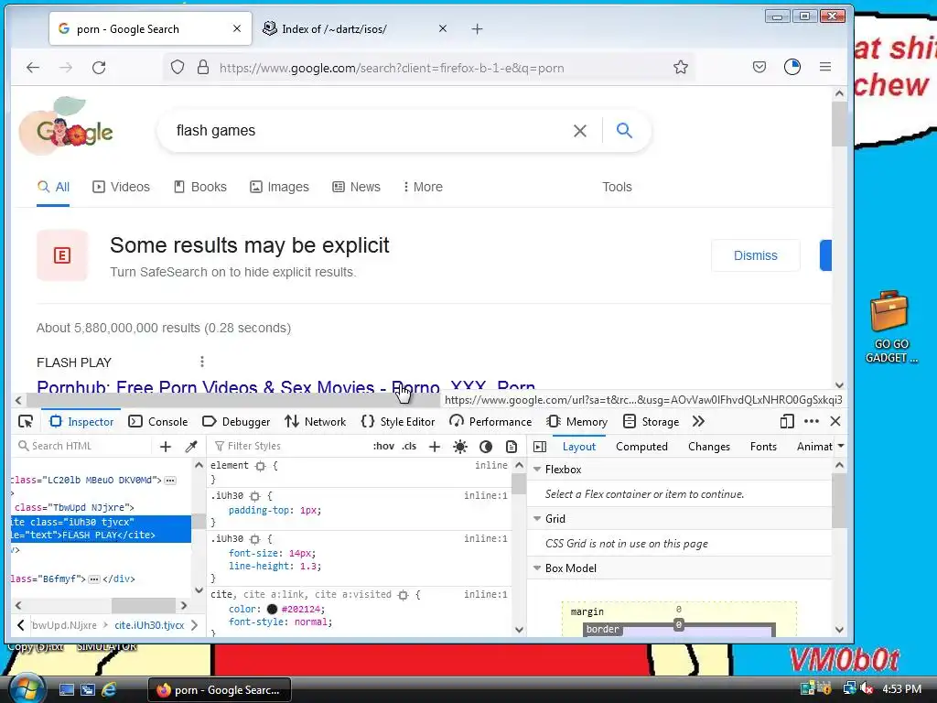Open the Firefox account icon
937x703 pixels.
coord(792,67)
